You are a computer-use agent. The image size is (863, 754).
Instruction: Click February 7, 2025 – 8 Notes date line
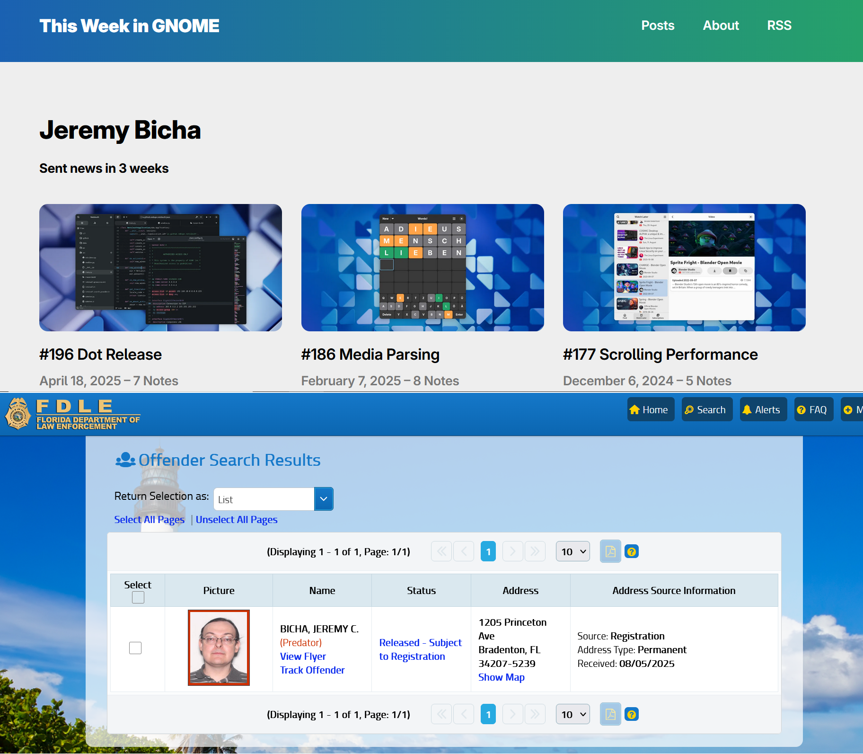380,381
